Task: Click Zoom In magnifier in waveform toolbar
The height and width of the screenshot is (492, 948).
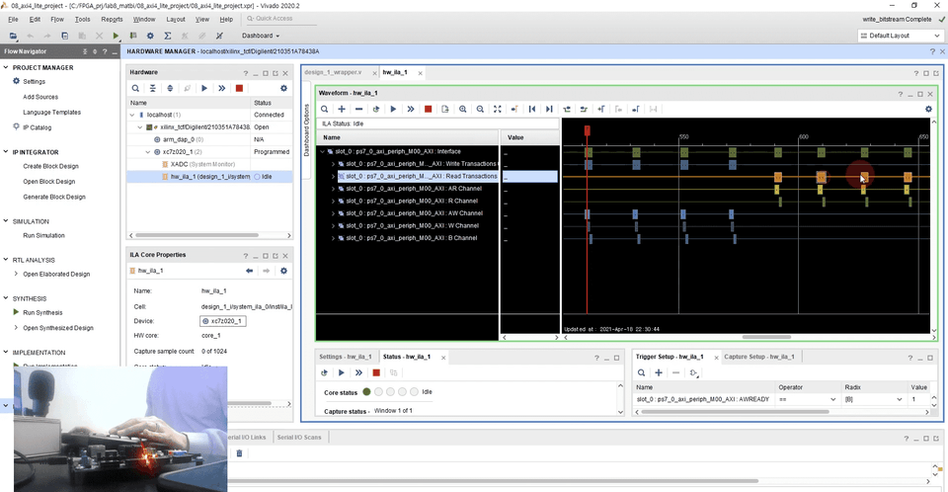Action: coord(462,109)
